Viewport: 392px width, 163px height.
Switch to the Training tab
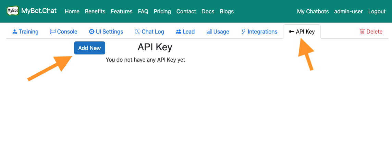coord(25,32)
